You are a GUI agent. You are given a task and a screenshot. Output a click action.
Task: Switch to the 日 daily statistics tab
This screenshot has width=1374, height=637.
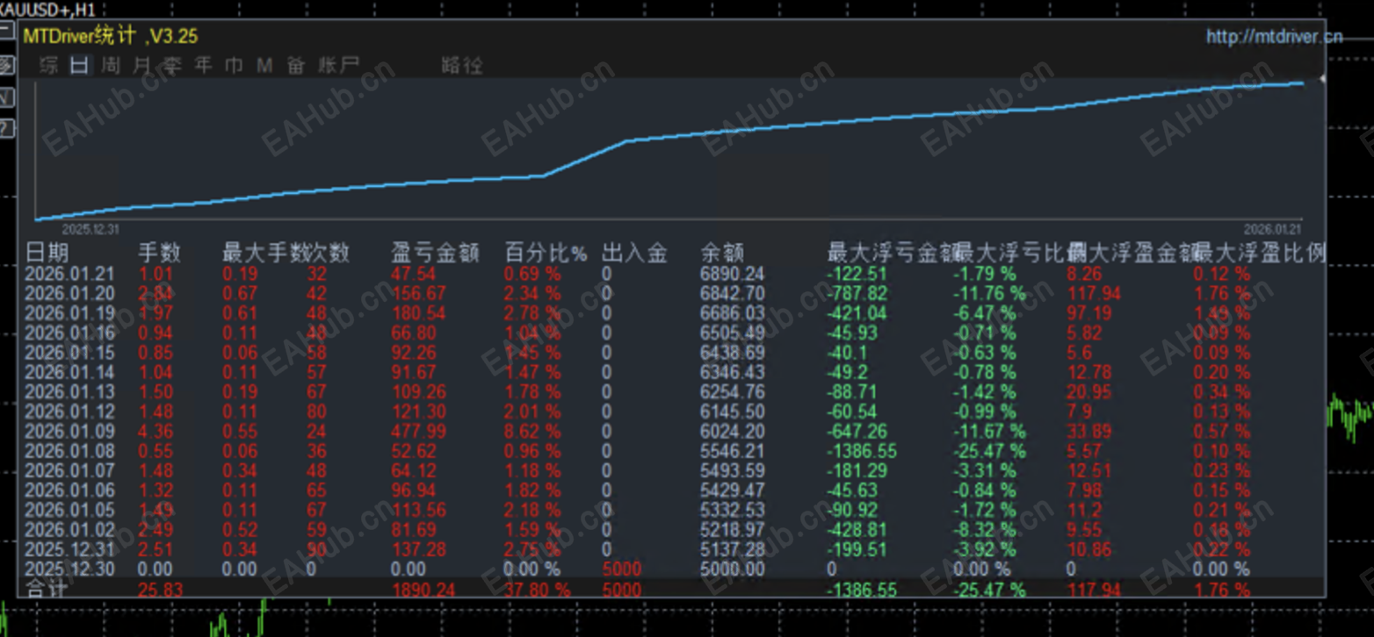tap(77, 65)
